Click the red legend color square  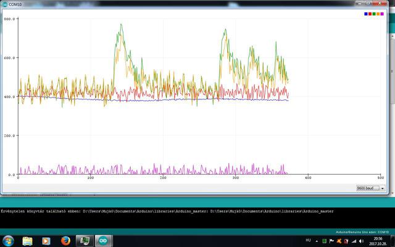pos(370,12)
